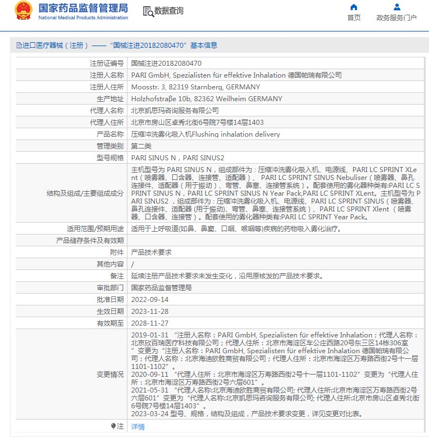The height and width of the screenshot is (437, 429).
Task: Click the 产品储存条件及有效期 row label
Action: pyautogui.click(x=90, y=241)
